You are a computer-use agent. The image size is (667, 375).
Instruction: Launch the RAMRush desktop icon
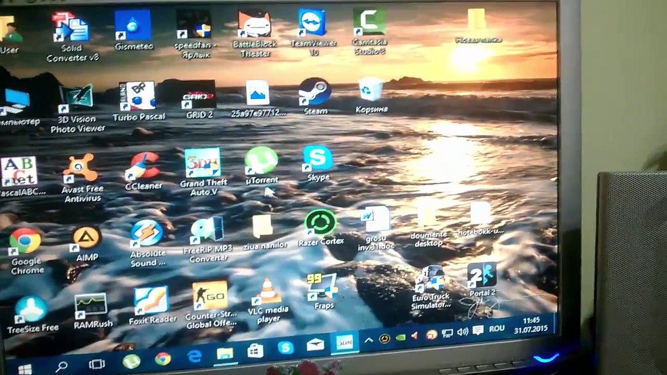(x=92, y=311)
